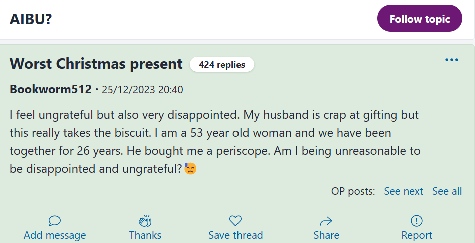475x243 pixels.
Task: Click the Thanks text label
Action: (x=145, y=235)
